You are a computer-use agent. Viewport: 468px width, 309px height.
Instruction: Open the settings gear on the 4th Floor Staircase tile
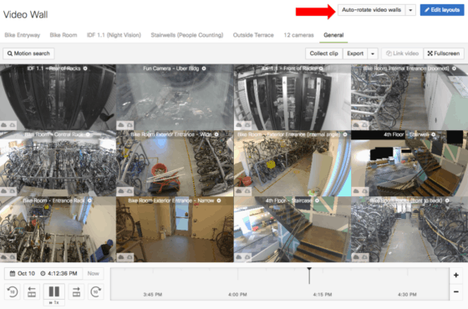coord(317,200)
